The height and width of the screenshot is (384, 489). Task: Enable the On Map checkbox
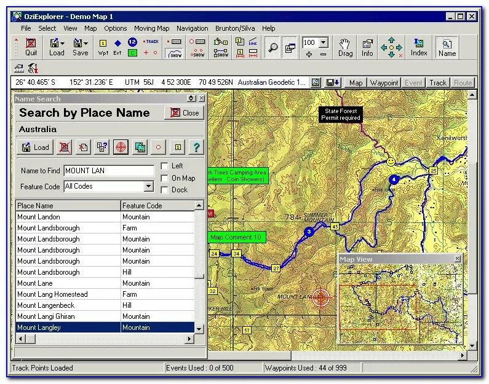[x=164, y=178]
